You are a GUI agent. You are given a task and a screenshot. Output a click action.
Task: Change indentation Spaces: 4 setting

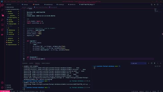click(142, 91)
